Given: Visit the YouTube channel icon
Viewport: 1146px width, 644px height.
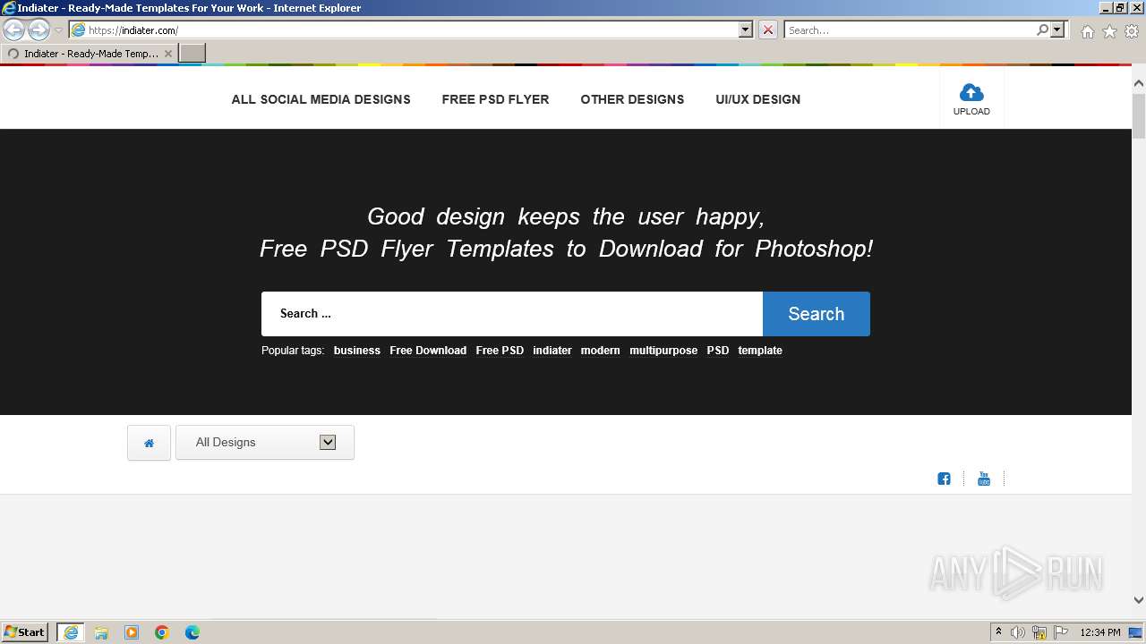Looking at the screenshot, I should (984, 479).
